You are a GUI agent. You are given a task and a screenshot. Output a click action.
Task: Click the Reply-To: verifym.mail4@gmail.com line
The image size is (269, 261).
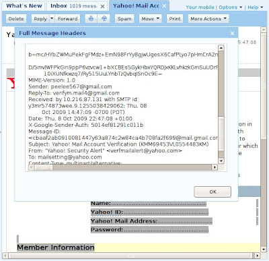tap(74, 93)
